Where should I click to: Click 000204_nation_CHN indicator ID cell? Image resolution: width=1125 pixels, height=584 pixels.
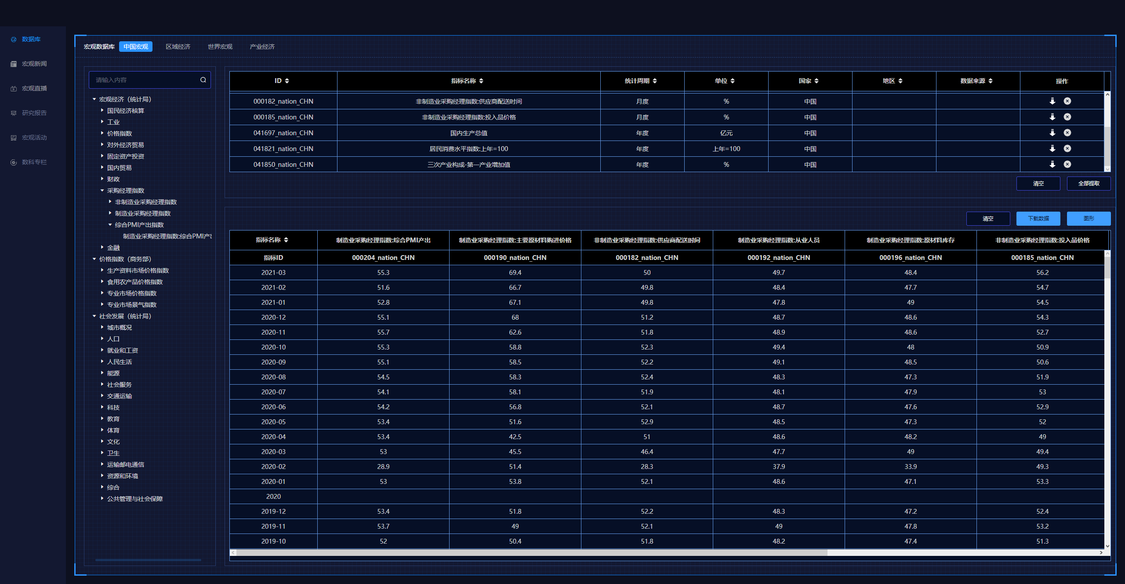point(383,258)
